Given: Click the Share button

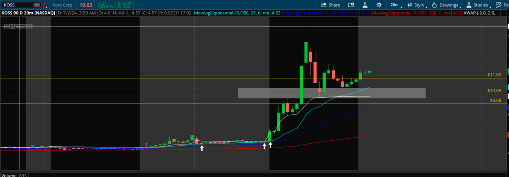Looking at the screenshot, I should 331,5.
